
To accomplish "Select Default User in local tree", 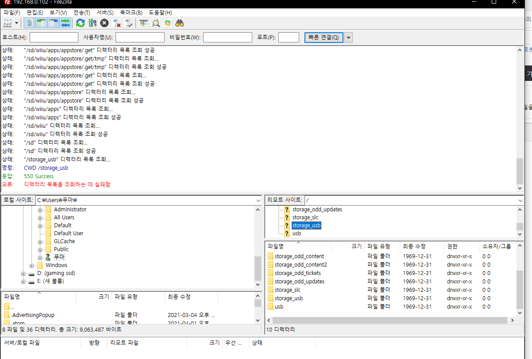I will point(69,233).
